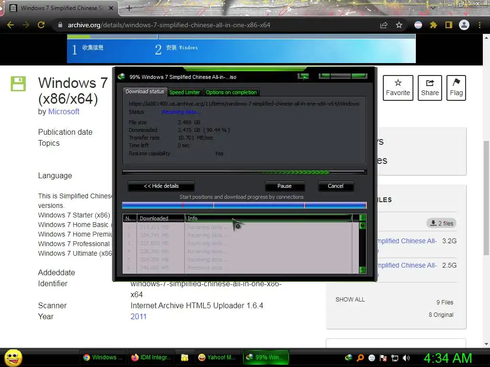This screenshot has width=490, height=367.
Task: Click the flag with red X tray icon
Action: pos(383,357)
